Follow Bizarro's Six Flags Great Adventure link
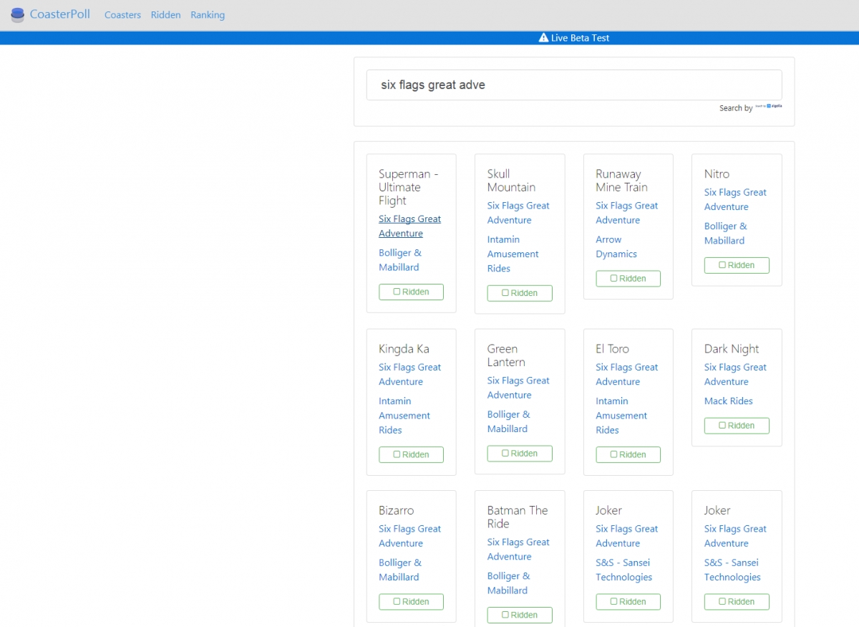Viewport: 859px width, 627px height. pyautogui.click(x=409, y=536)
